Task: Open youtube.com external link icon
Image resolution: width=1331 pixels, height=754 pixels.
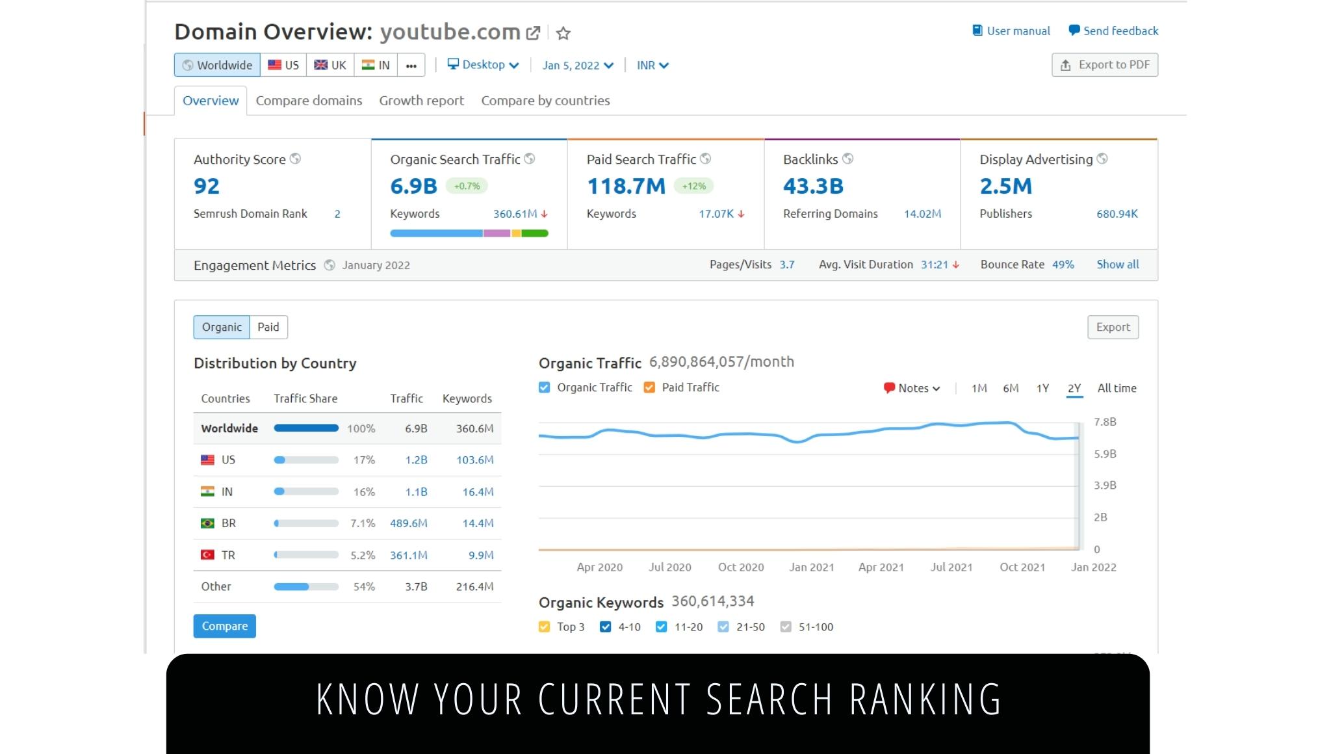Action: (533, 32)
